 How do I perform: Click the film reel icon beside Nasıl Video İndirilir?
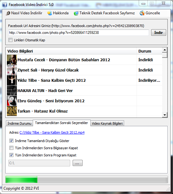[8, 13]
